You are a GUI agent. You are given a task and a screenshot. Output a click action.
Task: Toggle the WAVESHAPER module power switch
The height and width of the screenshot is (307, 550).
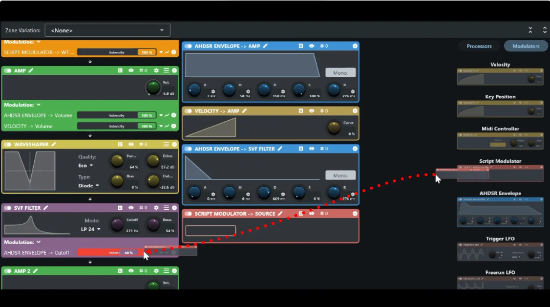tap(8, 144)
